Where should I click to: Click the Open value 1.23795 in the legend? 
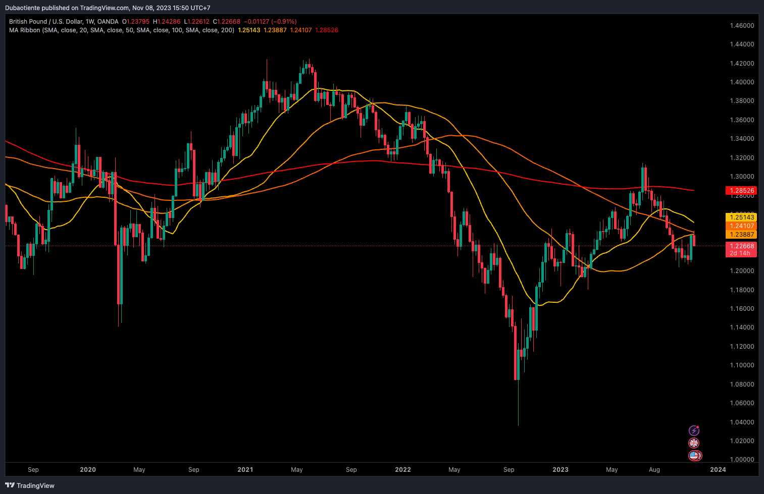pos(138,22)
